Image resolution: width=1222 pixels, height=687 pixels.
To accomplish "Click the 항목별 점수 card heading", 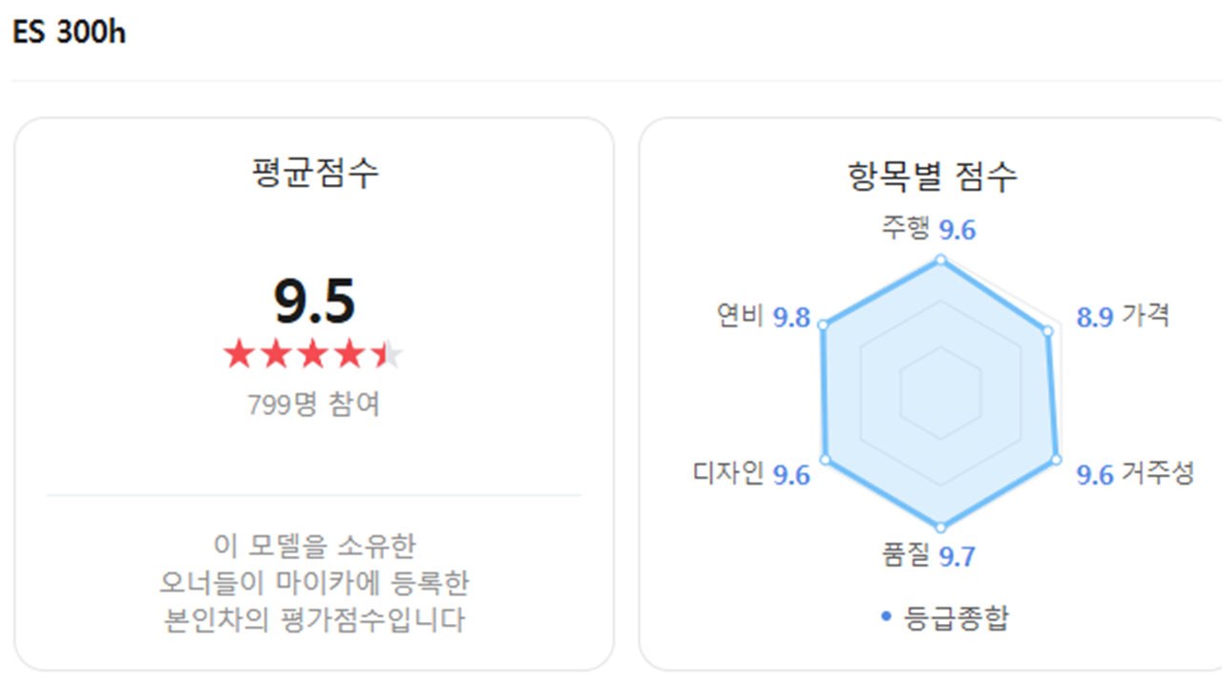I will [x=932, y=176].
